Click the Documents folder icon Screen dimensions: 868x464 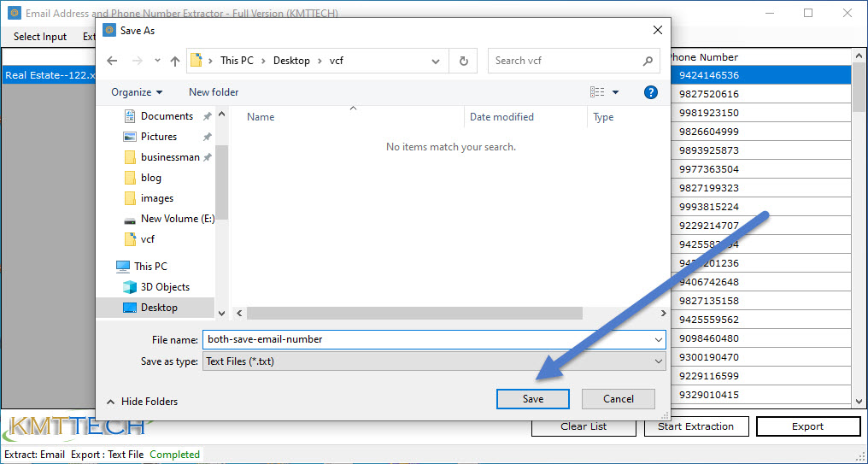click(130, 116)
